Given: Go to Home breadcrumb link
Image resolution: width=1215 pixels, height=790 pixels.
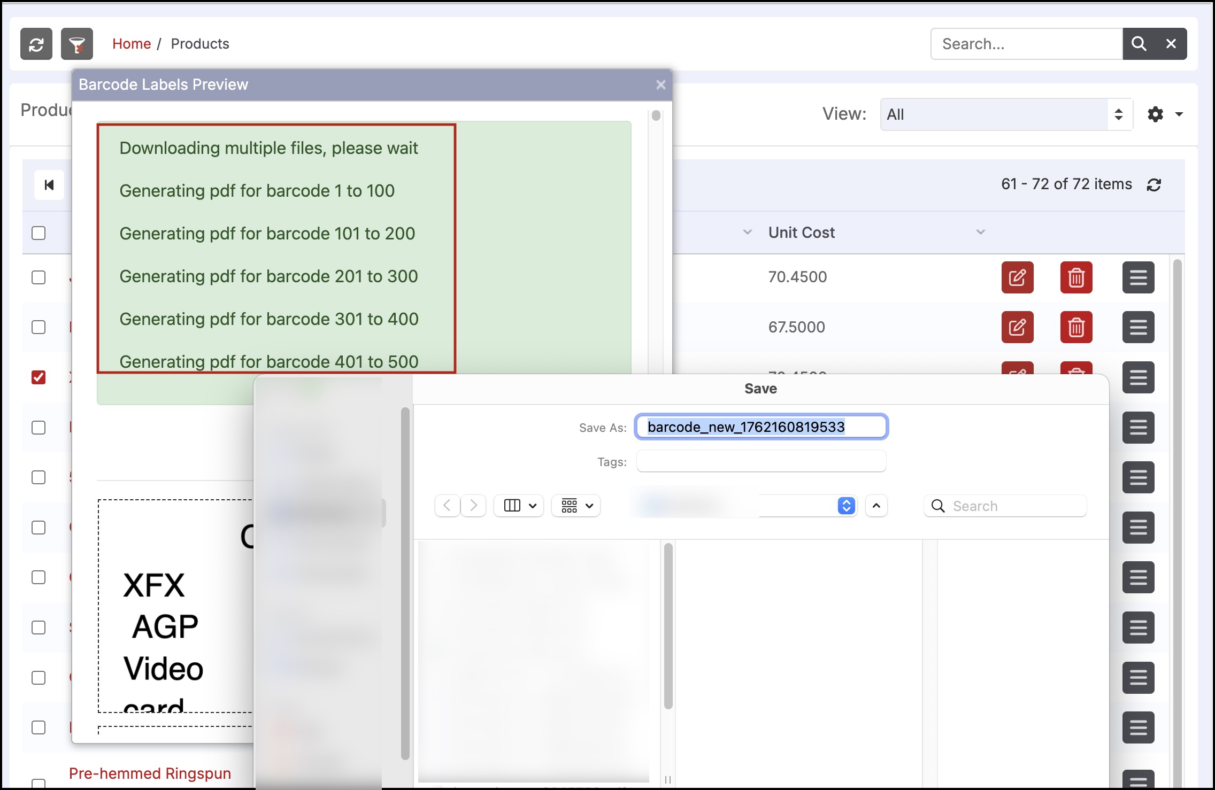Looking at the screenshot, I should (132, 44).
